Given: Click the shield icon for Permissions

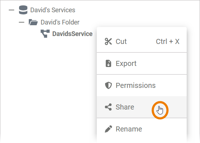Looking at the screenshot, I should [x=108, y=85].
